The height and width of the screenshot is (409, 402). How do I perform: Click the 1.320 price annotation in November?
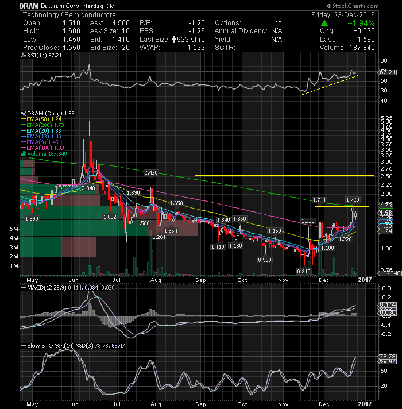308,221
